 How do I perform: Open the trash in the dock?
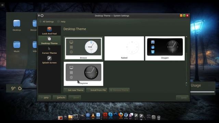159,118
